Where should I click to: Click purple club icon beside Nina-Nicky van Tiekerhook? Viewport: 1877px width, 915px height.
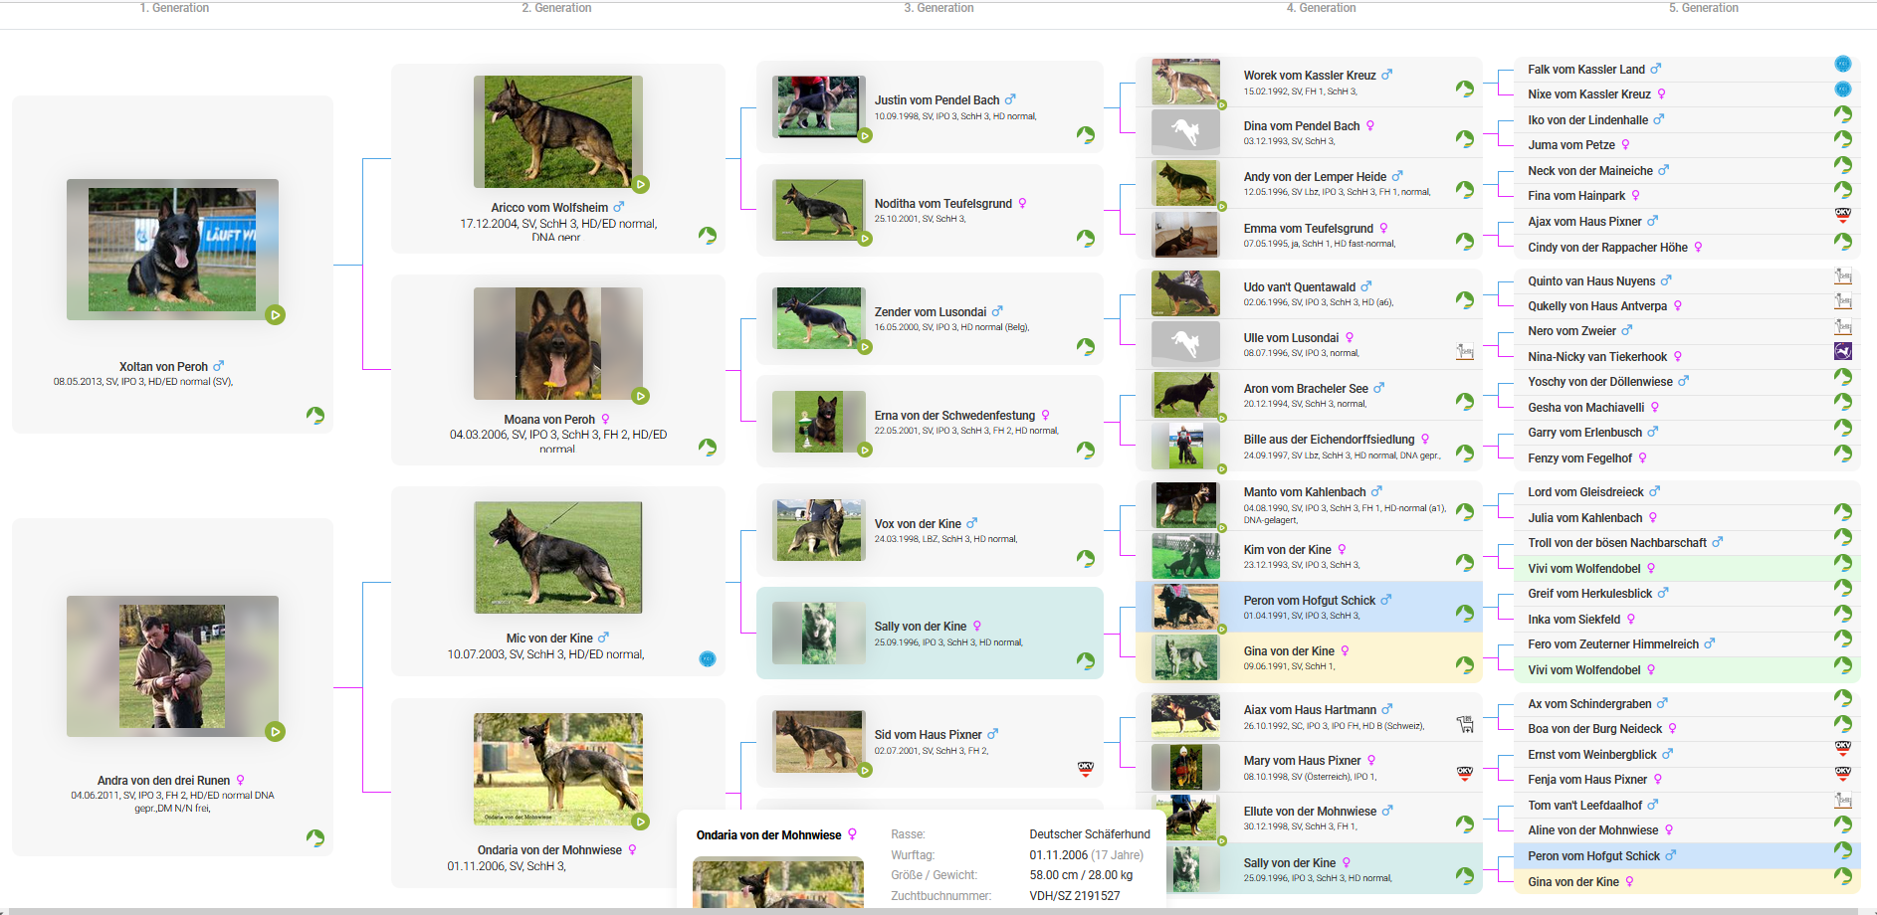(1842, 351)
